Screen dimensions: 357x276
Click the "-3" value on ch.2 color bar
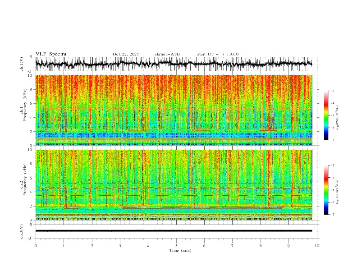tap(333, 166)
